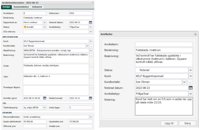Expand the Klassificering dropdown
The width and height of the screenshot is (200, 130).
(91, 50)
